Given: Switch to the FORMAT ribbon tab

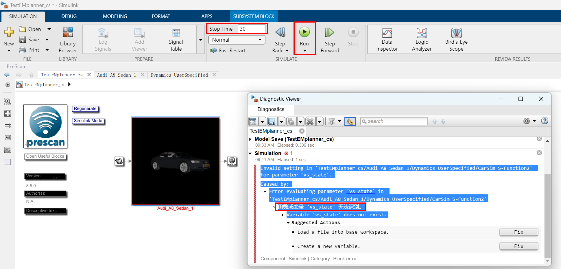Looking at the screenshot, I should coord(161,16).
